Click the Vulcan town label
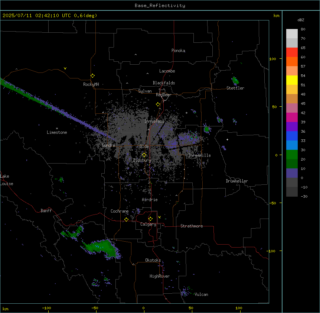The width and height of the screenshot is (320, 313). click(202, 294)
